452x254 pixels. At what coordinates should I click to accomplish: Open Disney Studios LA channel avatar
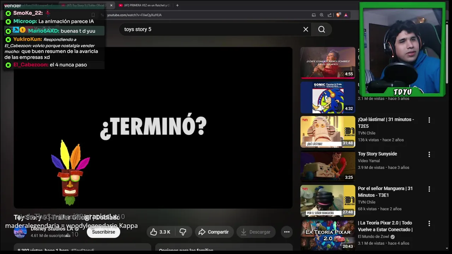pos(20,232)
